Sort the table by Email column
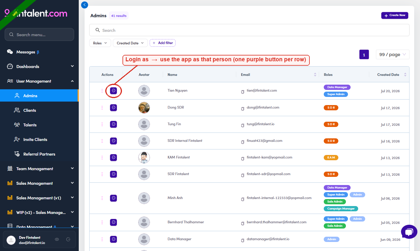The width and height of the screenshot is (420, 251). (x=315, y=75)
